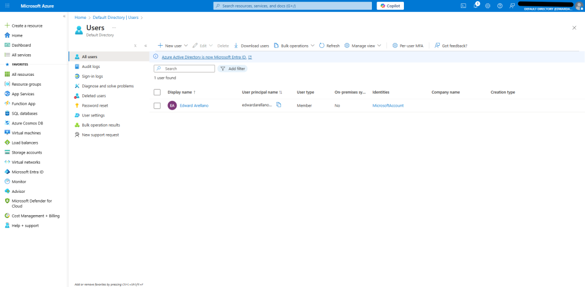Image resolution: width=585 pixels, height=287 pixels.
Task: Open All resources favorite
Action: 19,75
